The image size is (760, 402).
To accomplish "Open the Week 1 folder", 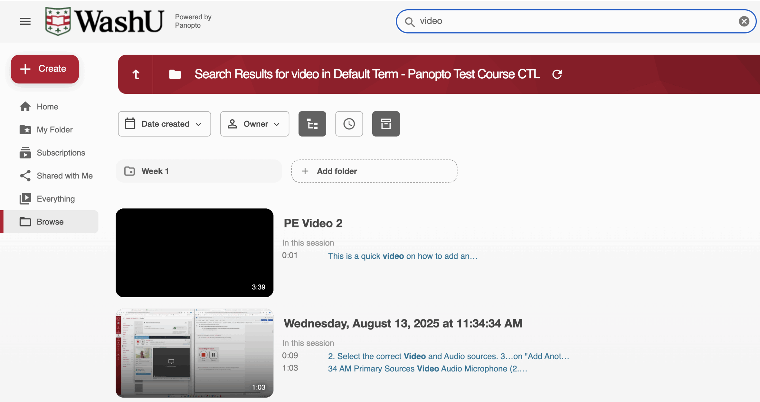I will (x=198, y=171).
